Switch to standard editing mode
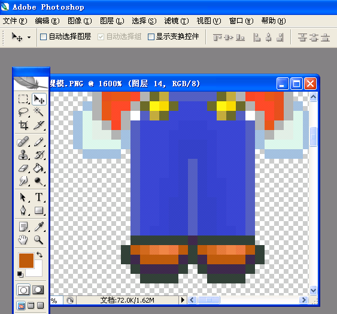 point(23,290)
